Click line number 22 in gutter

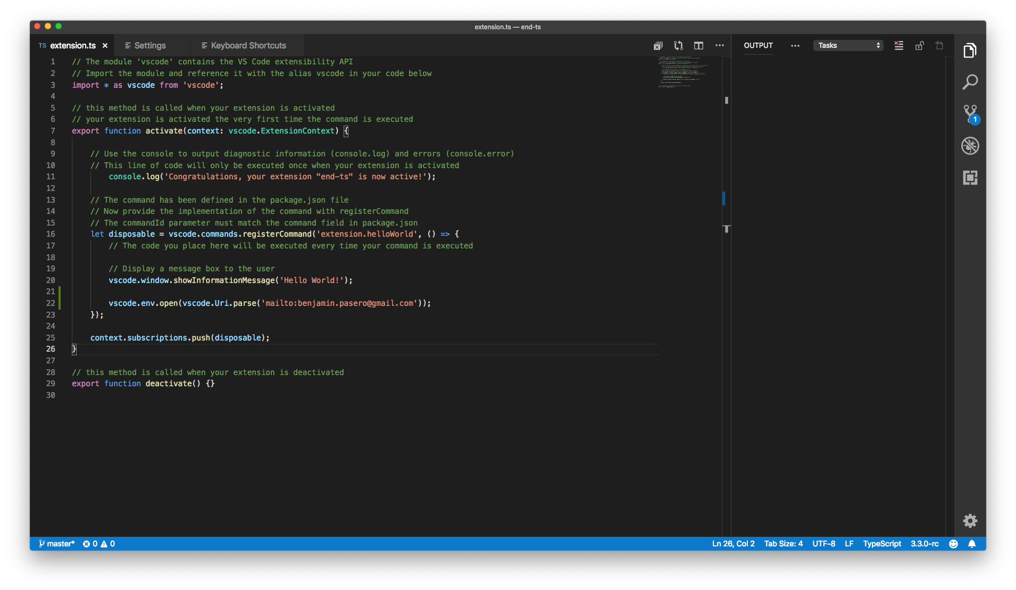tap(51, 303)
